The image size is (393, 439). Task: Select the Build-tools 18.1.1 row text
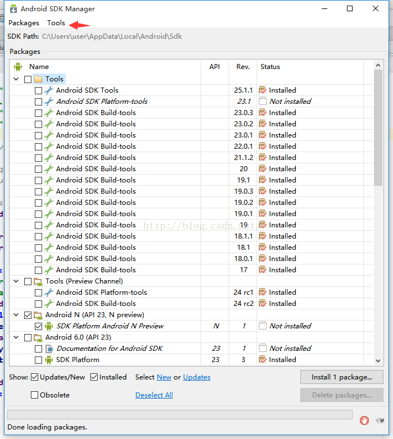click(96, 236)
